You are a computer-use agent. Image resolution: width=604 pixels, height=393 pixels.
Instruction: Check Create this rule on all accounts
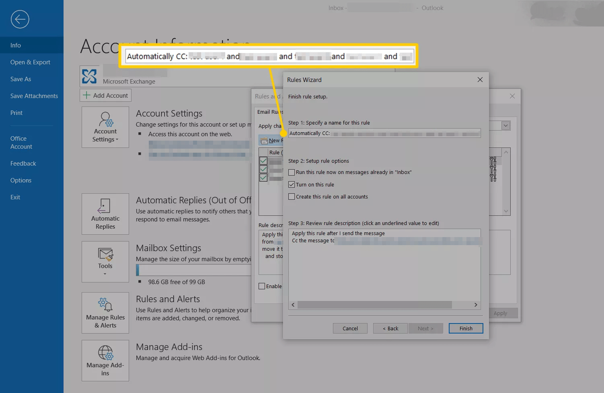[292, 196]
